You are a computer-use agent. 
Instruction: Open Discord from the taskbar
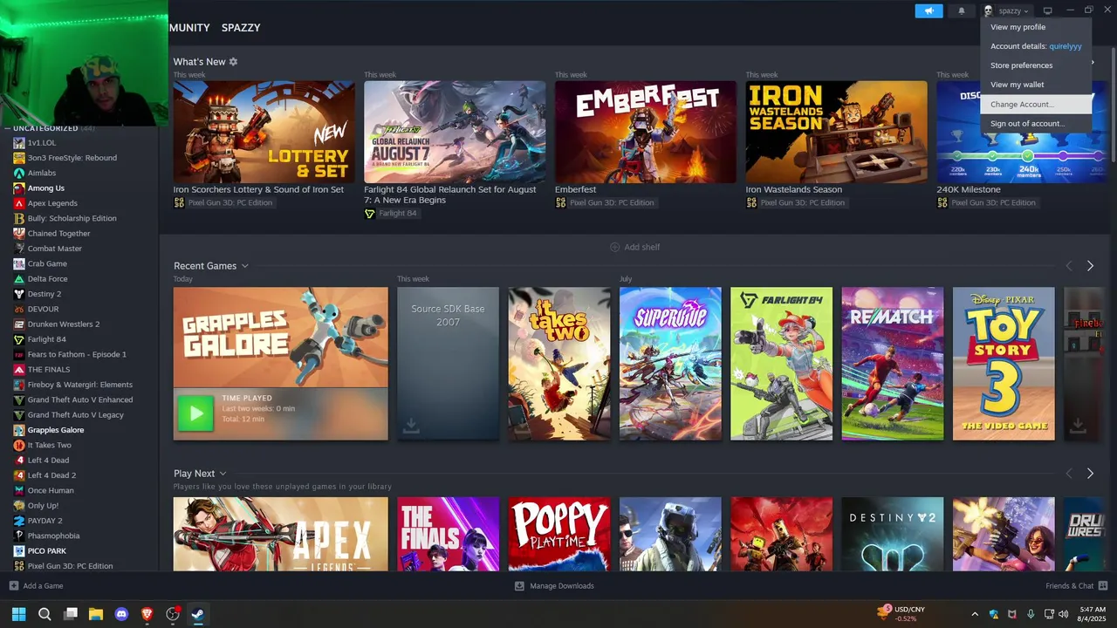[121, 614]
